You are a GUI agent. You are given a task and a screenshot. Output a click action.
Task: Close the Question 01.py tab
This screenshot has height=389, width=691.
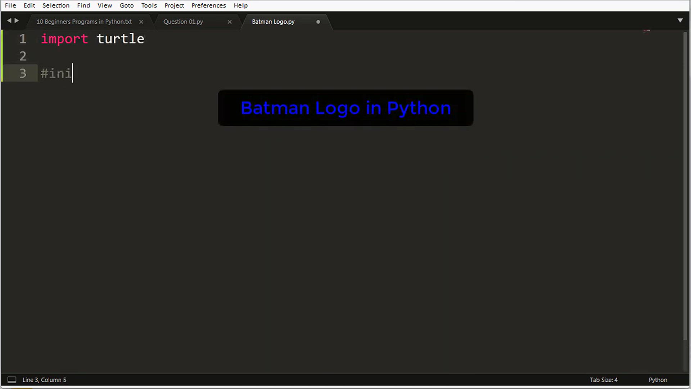230,22
